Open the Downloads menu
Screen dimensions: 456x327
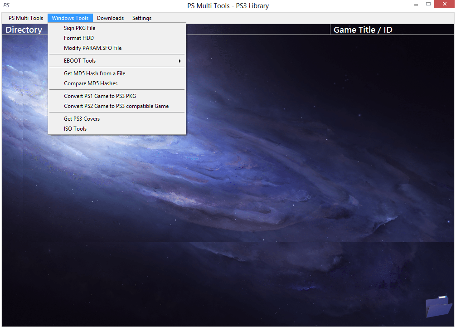(110, 18)
